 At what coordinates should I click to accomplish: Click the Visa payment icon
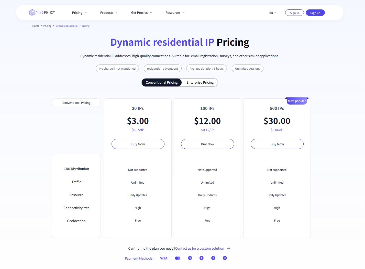pyautogui.click(x=164, y=258)
